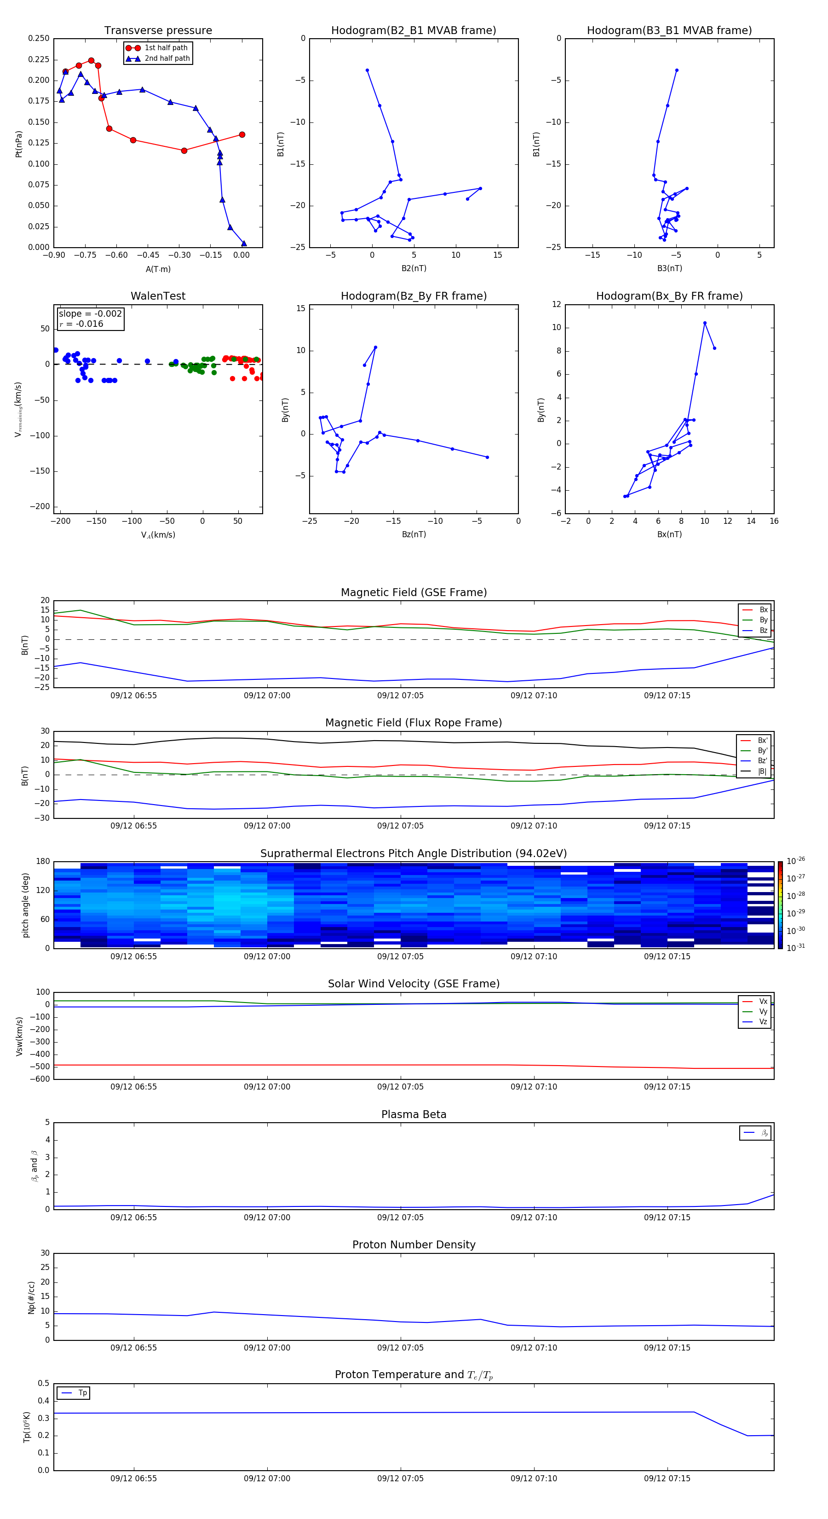Click 'Proton Number Density' plot title
Viewport: 828px width, 1519px height.
[414, 1245]
